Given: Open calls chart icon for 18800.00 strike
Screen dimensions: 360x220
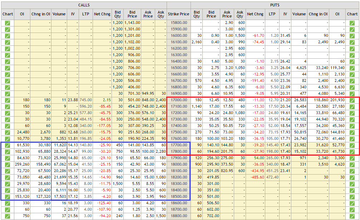Looking at the screenshot, I should pos(8,216).
